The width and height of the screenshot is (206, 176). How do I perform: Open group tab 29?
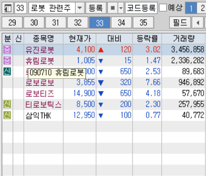point(12,22)
